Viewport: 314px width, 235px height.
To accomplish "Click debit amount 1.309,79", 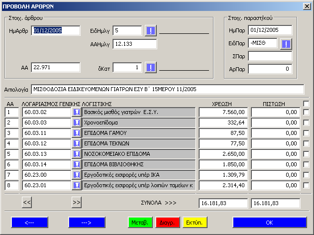I will coord(223,175).
